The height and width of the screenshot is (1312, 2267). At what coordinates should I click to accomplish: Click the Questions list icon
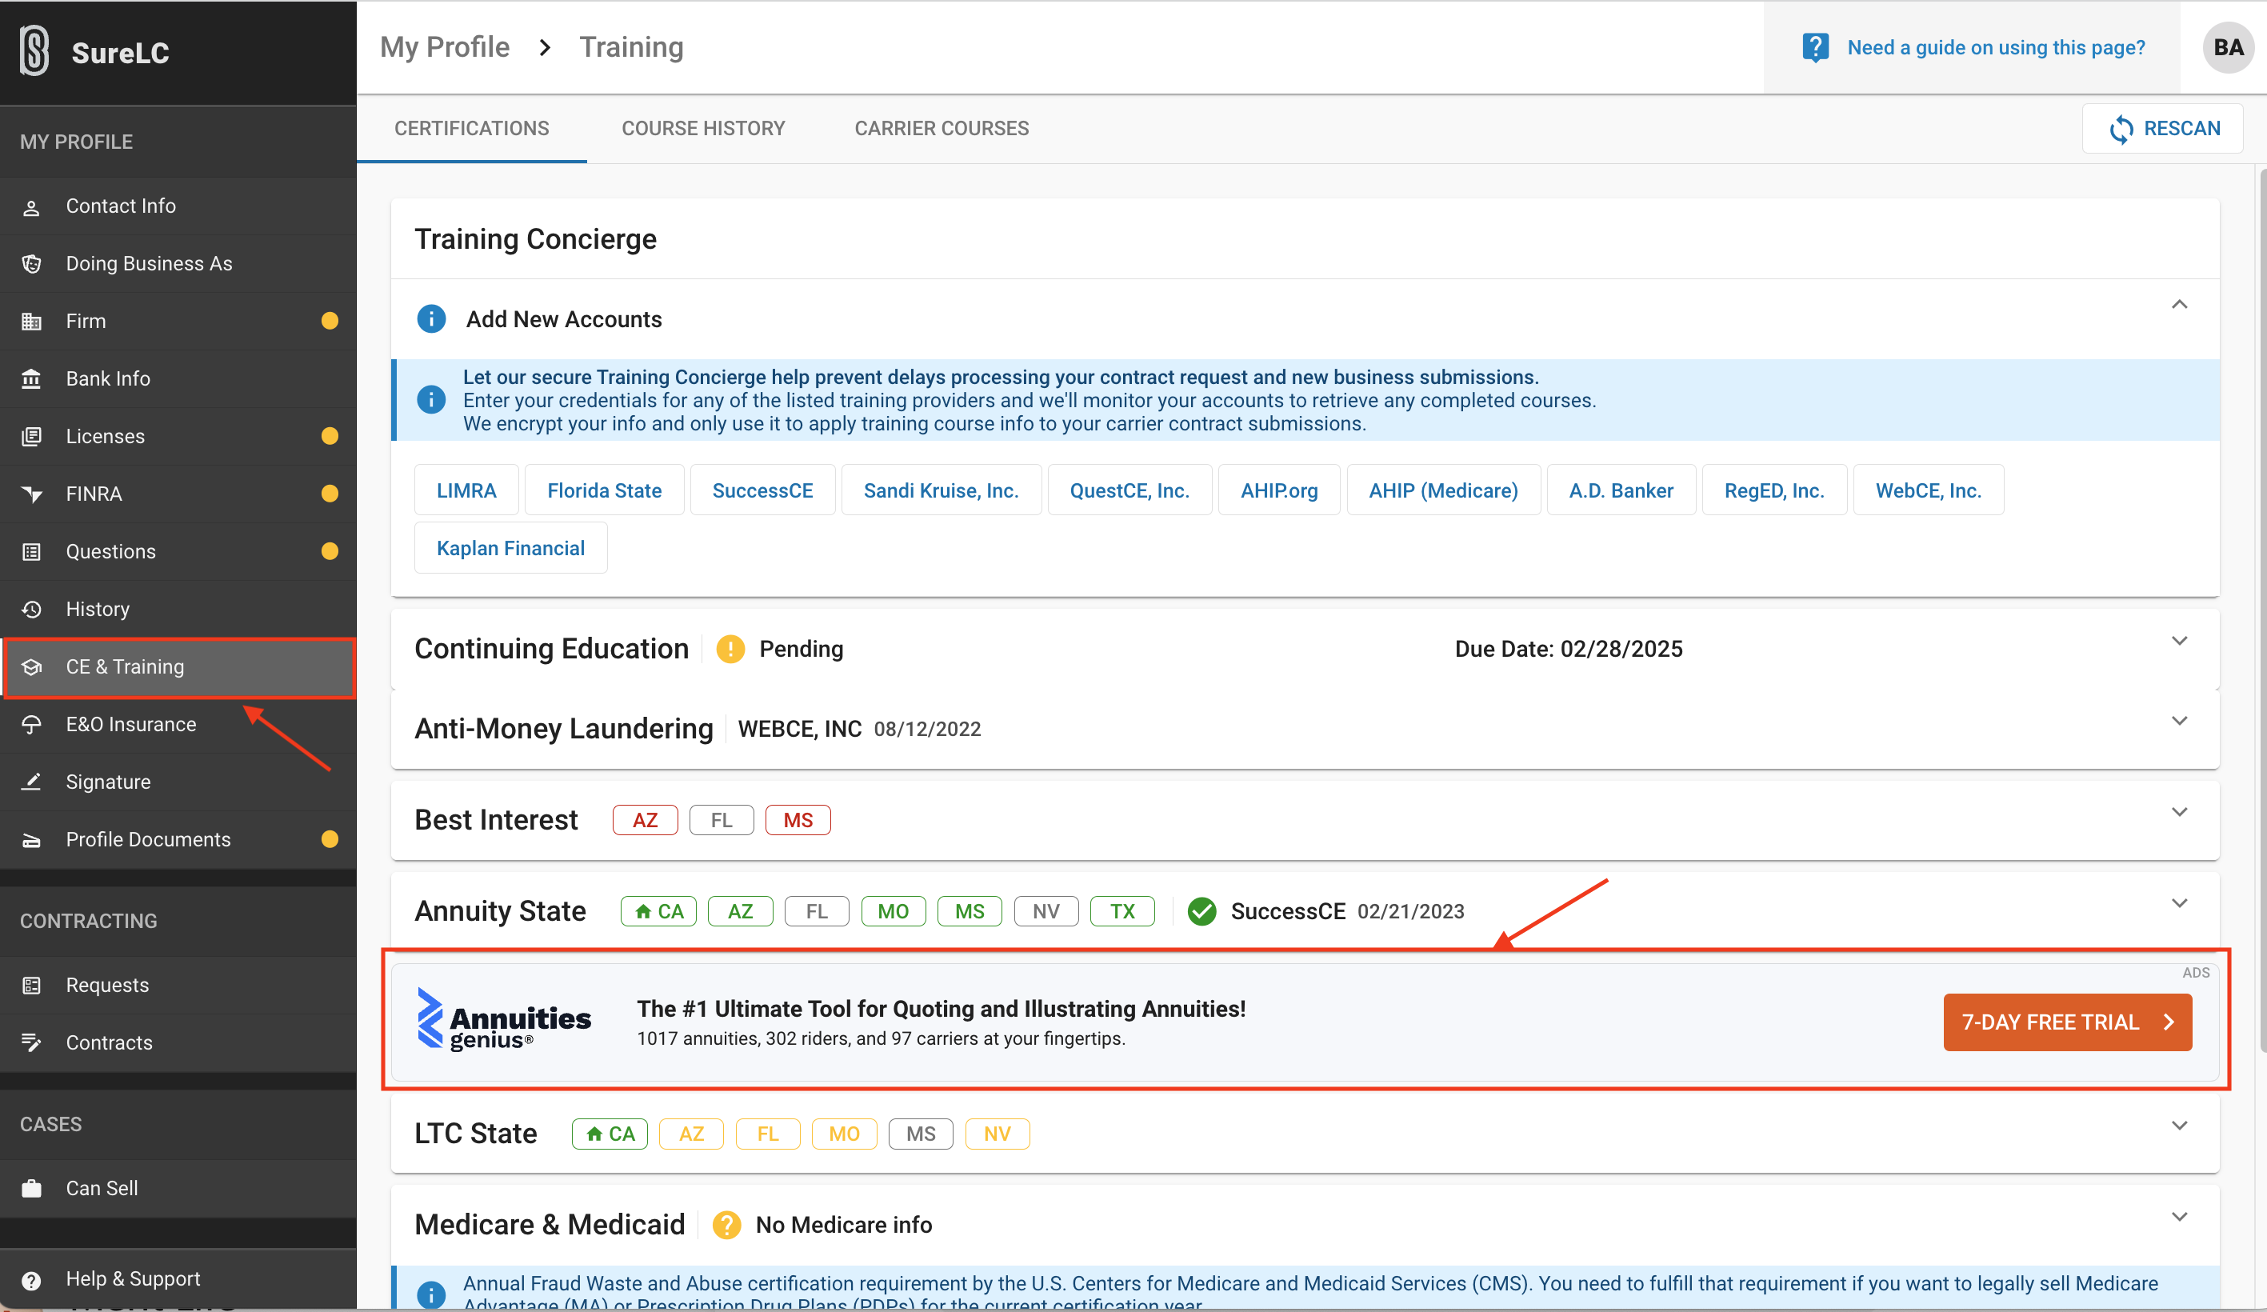coord(31,553)
